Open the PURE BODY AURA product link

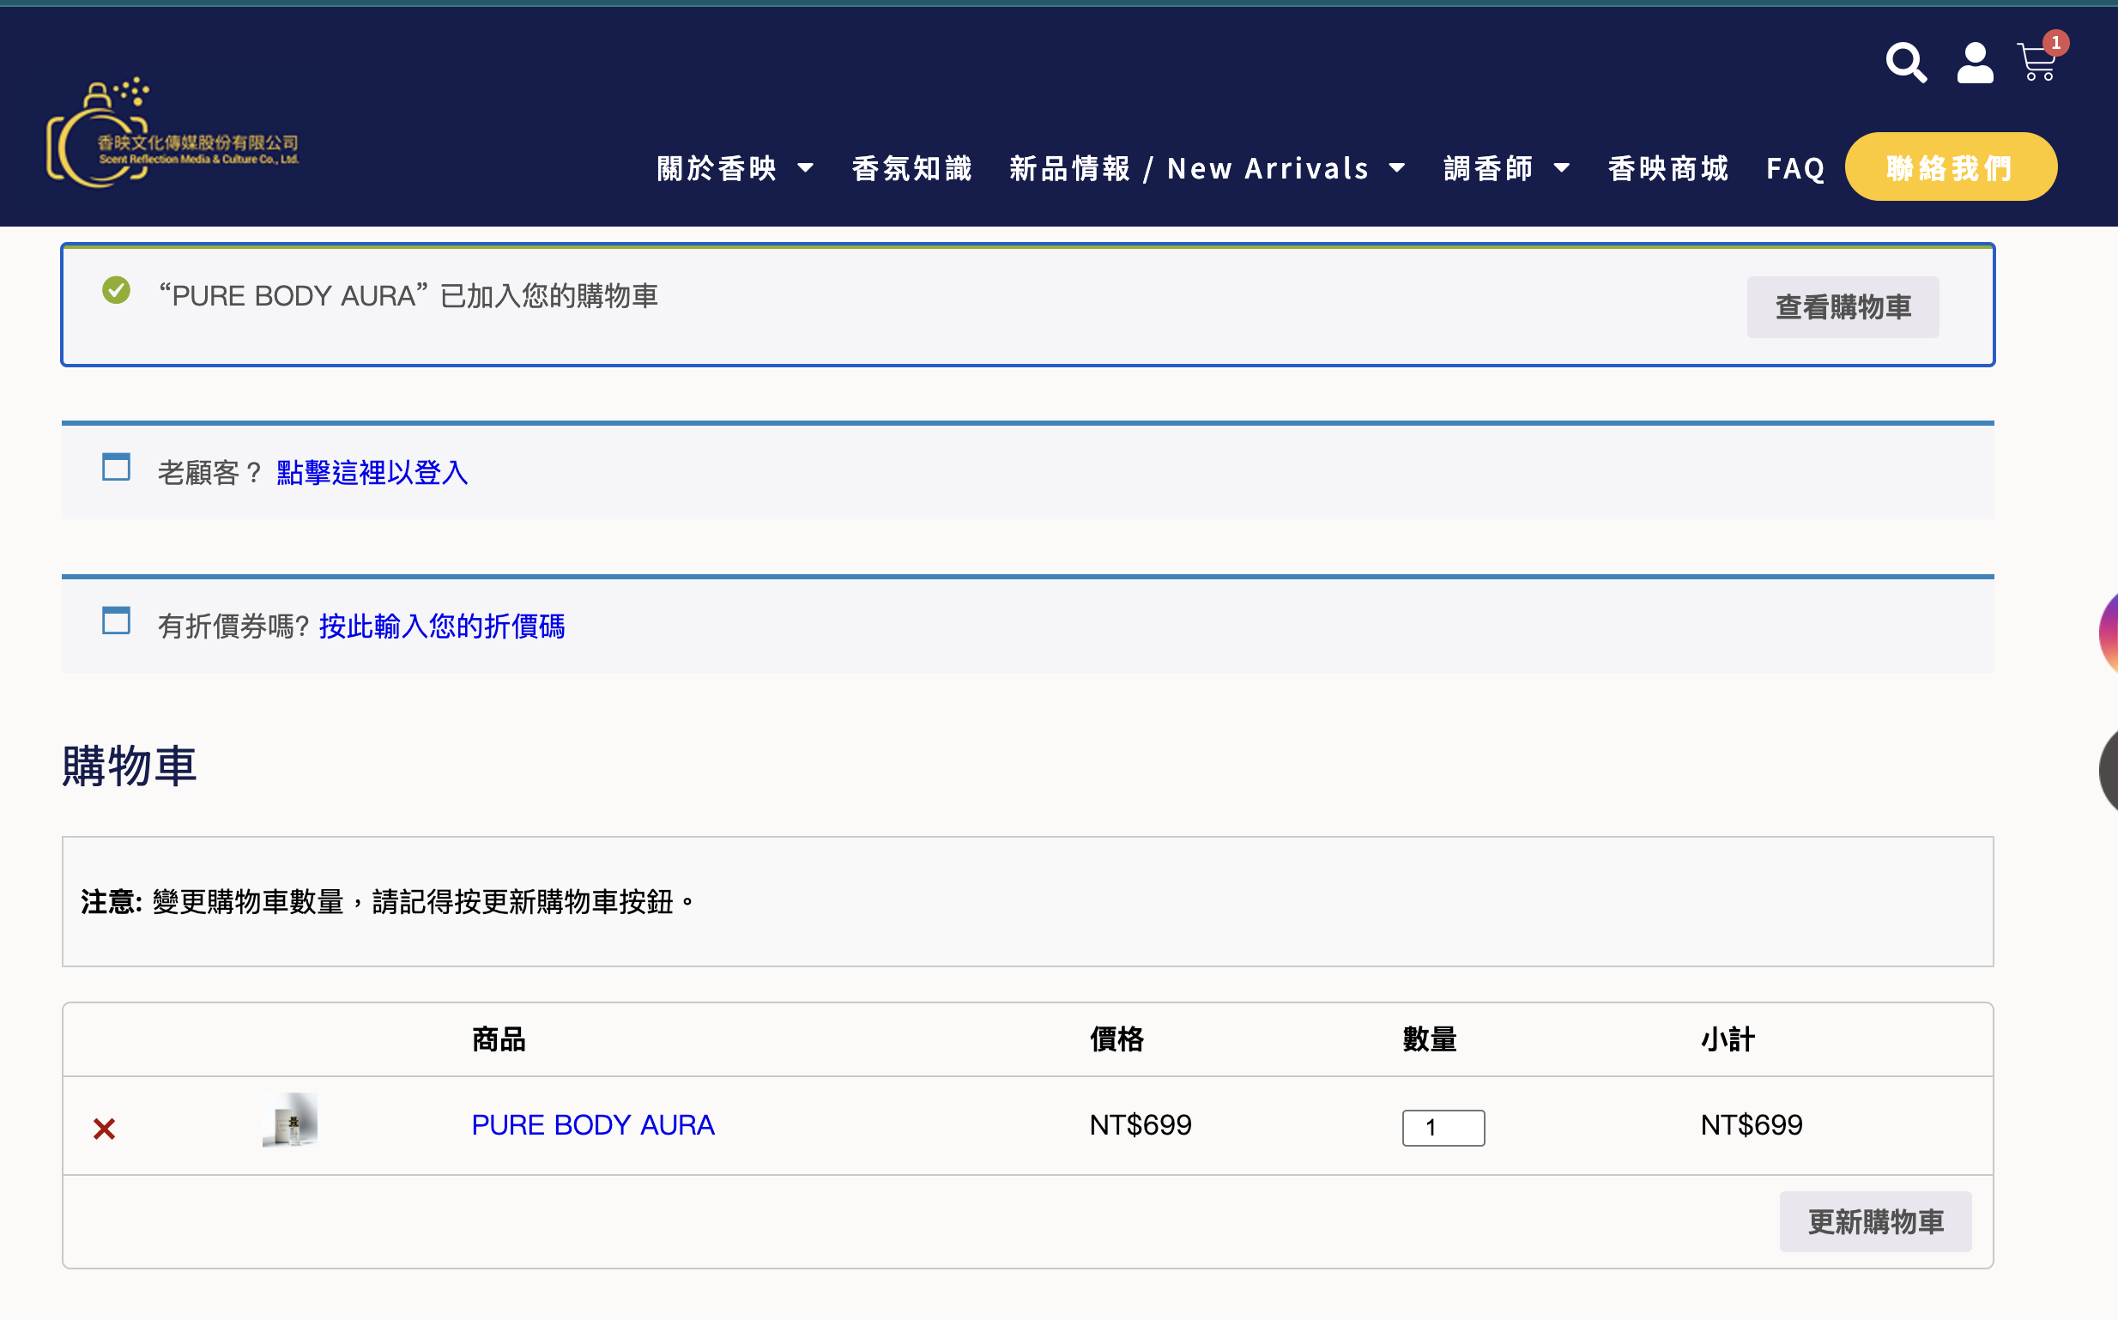(x=592, y=1124)
